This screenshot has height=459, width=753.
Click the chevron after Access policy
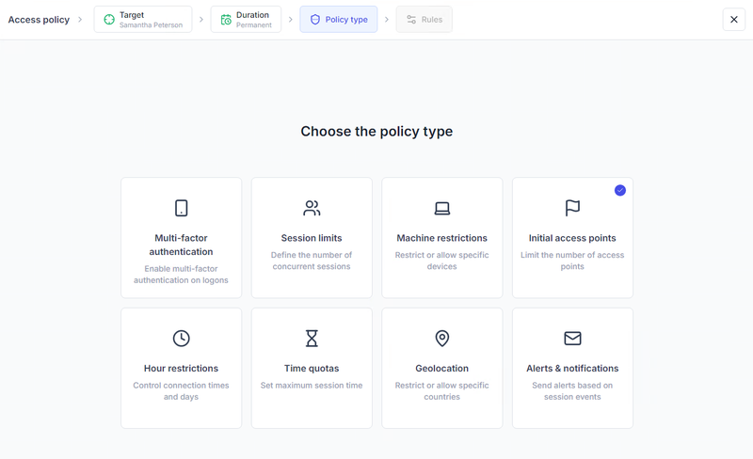[x=81, y=20]
